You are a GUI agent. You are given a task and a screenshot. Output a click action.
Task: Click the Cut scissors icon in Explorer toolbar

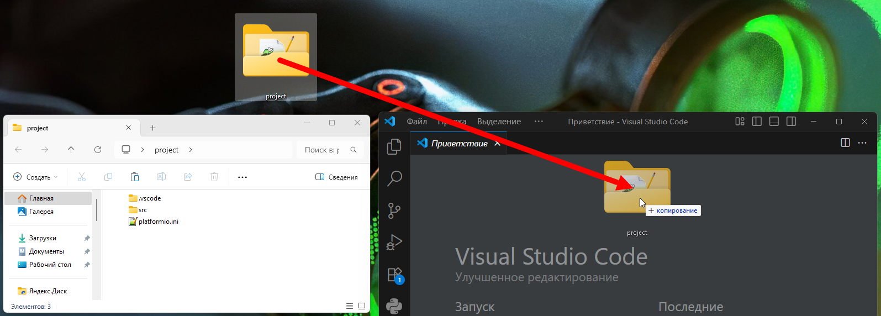[x=82, y=177]
